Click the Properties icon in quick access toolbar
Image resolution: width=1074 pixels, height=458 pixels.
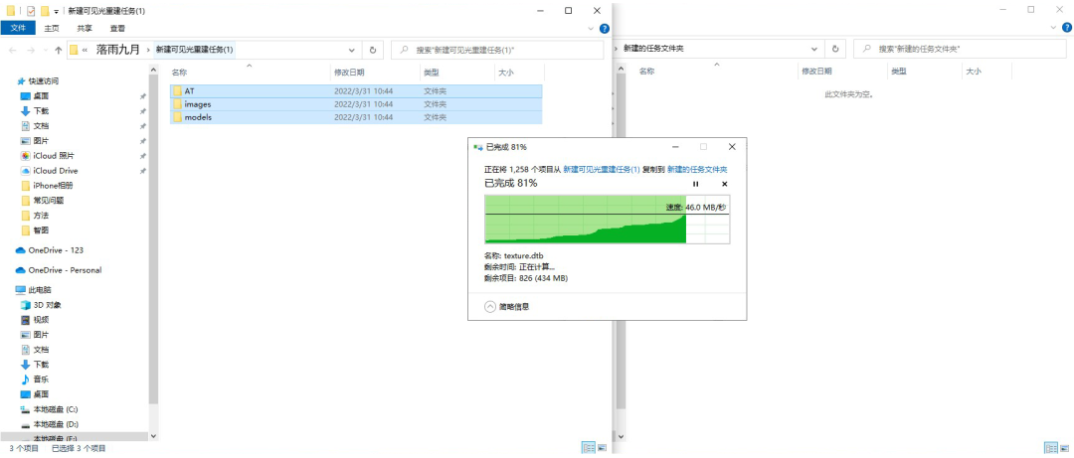coord(31,11)
